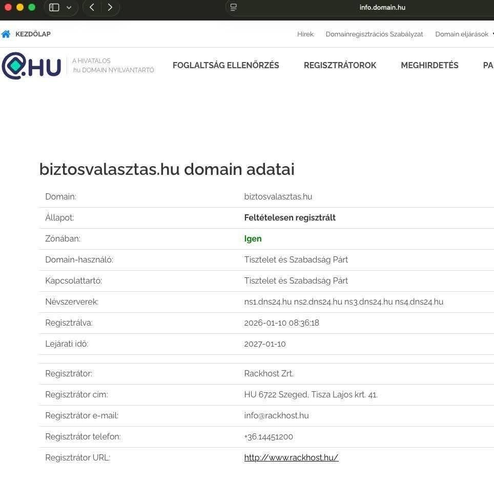
Task: Click Kapcsolattartó value Tisztelet és Szabadság Párt
Action: (296, 280)
